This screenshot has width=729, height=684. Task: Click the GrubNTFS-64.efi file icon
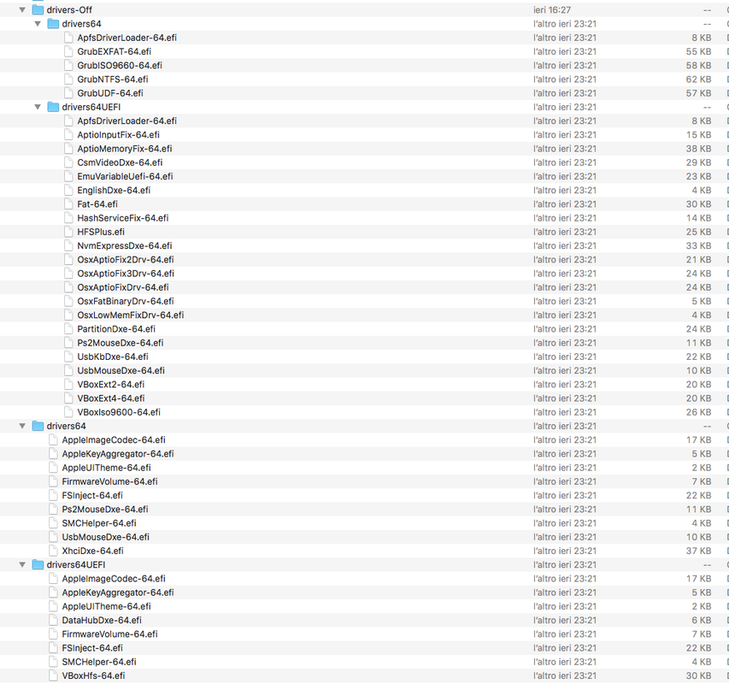pos(69,79)
